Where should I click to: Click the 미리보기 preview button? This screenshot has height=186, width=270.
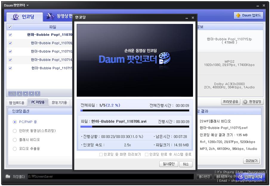[252, 161]
